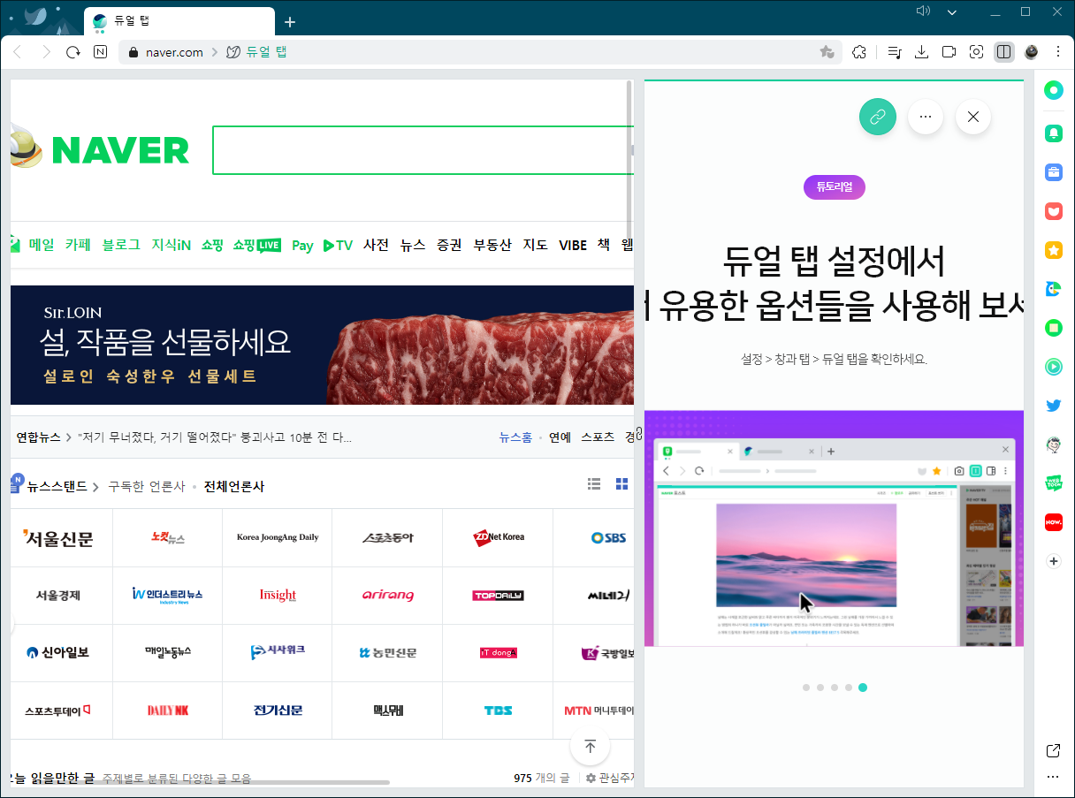The width and height of the screenshot is (1075, 798).
Task: Open the tutorial panel more options button
Action: [x=926, y=117]
